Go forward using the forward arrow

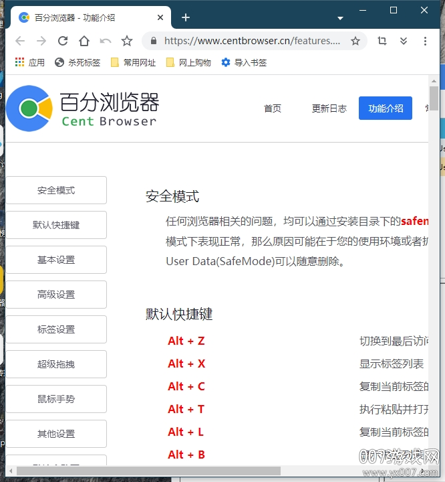tap(41, 41)
